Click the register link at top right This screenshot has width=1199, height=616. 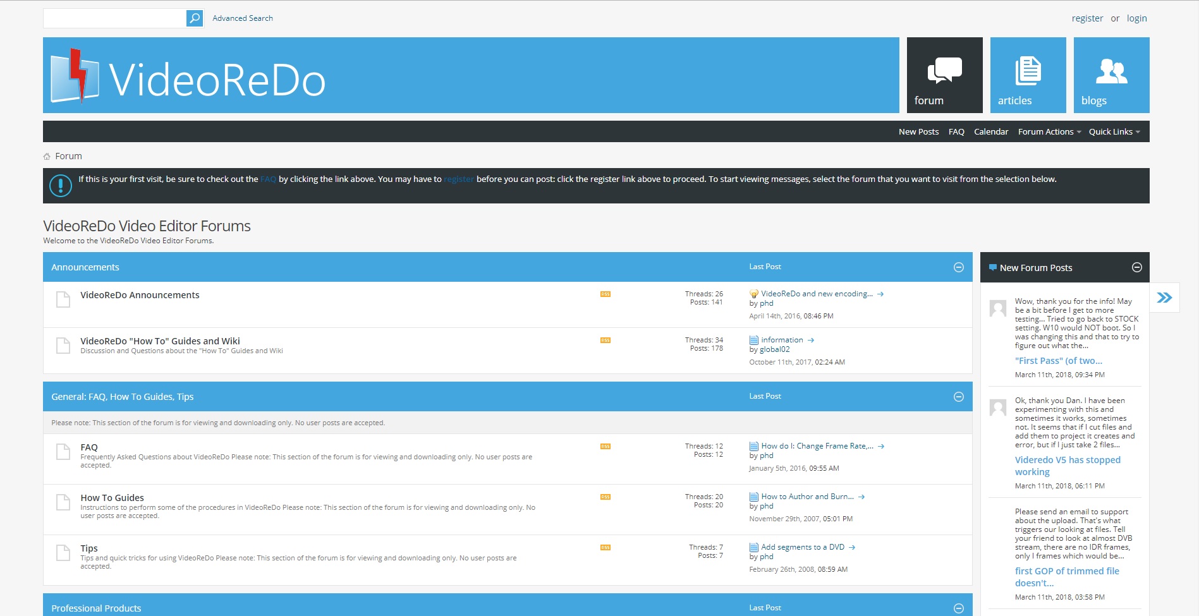click(x=1087, y=18)
